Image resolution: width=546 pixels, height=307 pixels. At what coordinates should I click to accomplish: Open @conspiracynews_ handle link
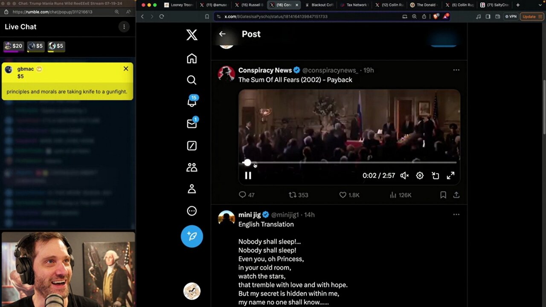(330, 70)
